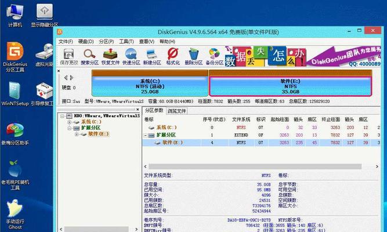
Task: Click the Save Changes (保存更改) toolbar icon
Action: point(69,57)
